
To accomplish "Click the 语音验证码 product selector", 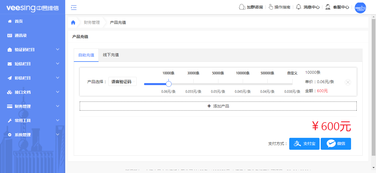I will tap(122, 81).
